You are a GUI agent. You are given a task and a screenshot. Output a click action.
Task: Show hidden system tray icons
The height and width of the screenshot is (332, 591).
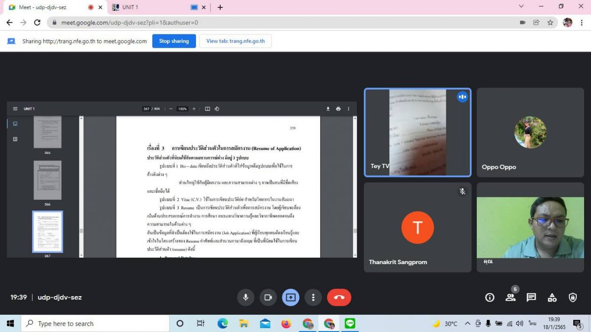tap(467, 324)
